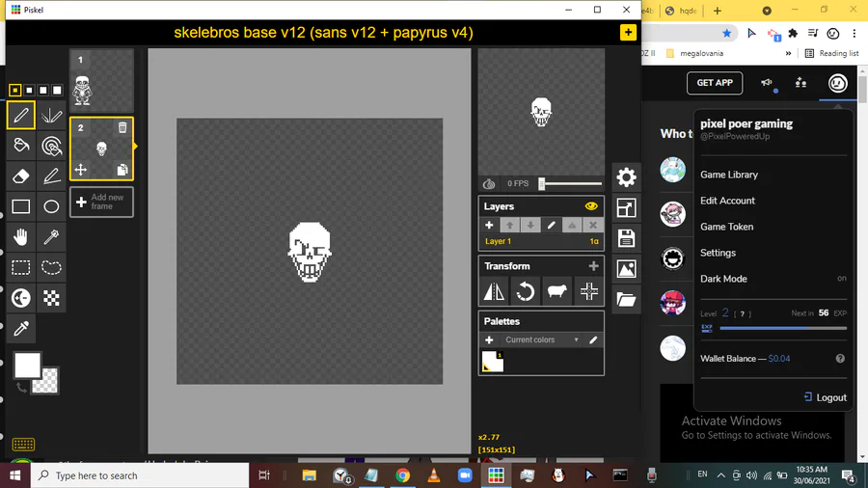Select the Eraser tool

click(x=21, y=176)
